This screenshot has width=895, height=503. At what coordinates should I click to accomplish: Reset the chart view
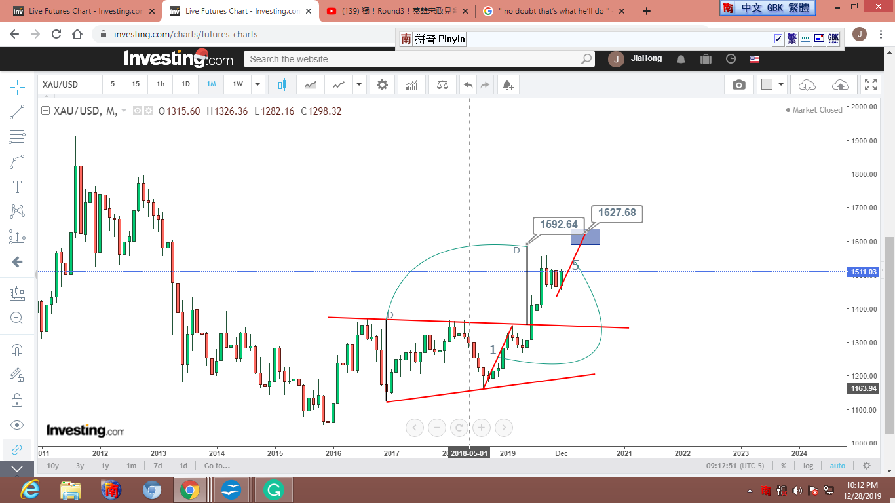[x=459, y=428]
